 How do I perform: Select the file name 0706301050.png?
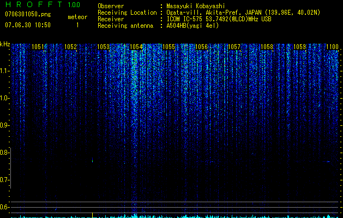[28, 14]
